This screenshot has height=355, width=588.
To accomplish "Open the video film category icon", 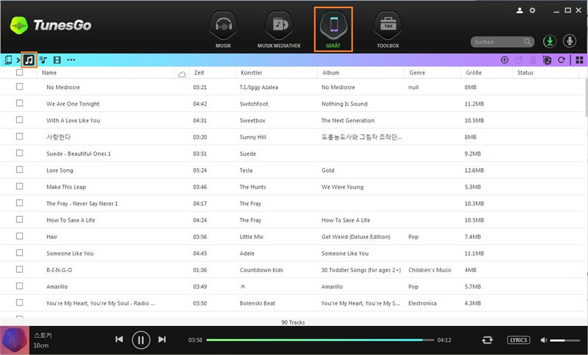I will tap(57, 60).
